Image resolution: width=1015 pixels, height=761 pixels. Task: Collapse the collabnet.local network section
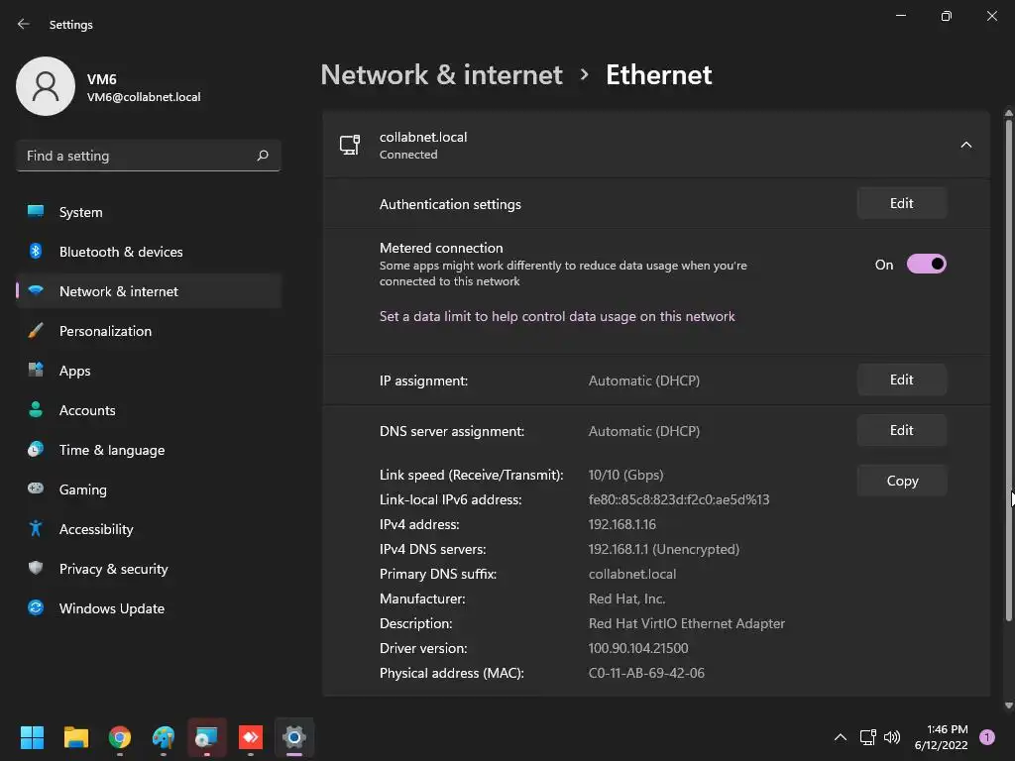(965, 146)
